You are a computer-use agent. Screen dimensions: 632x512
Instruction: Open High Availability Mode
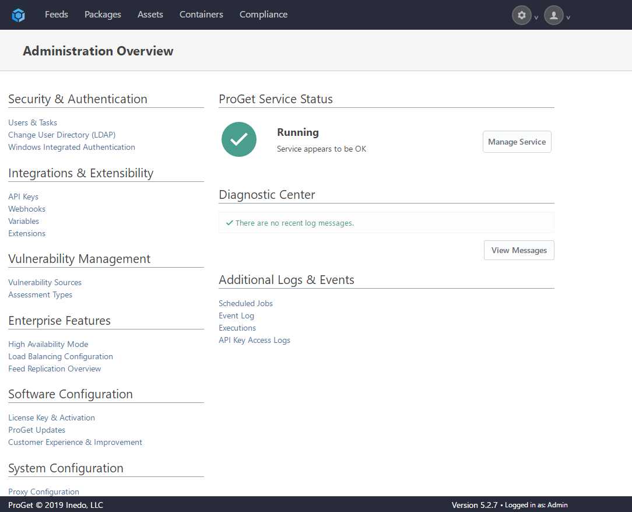tap(48, 344)
